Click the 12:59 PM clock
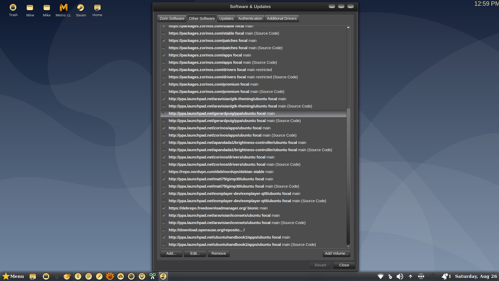 coord(487,4)
